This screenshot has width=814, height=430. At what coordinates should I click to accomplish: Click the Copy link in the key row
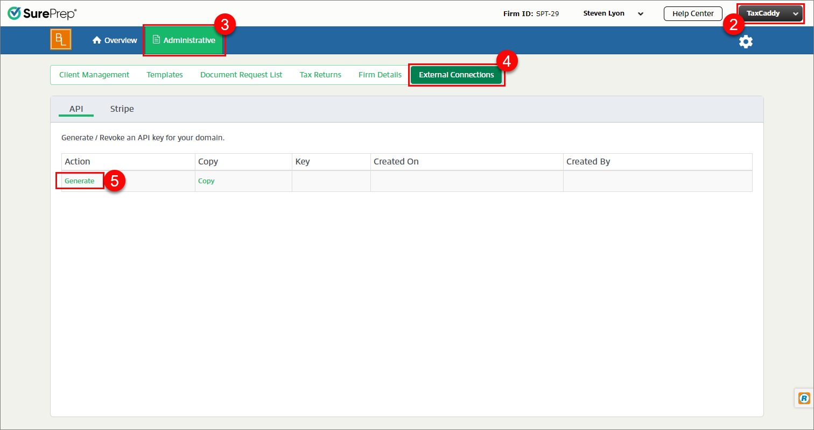pos(206,181)
